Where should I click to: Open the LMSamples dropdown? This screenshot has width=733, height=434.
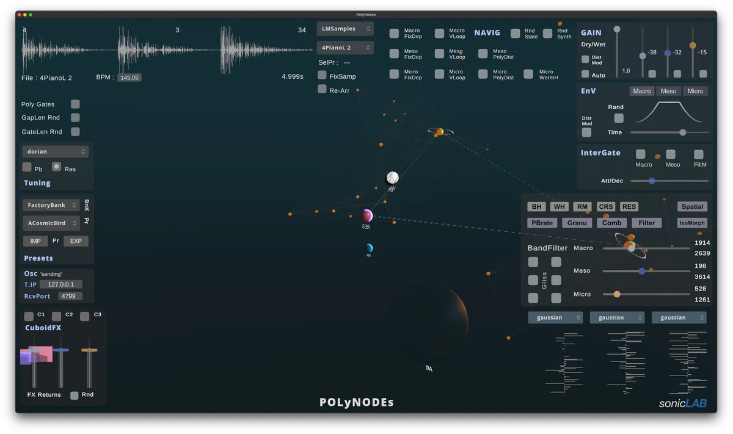click(345, 29)
